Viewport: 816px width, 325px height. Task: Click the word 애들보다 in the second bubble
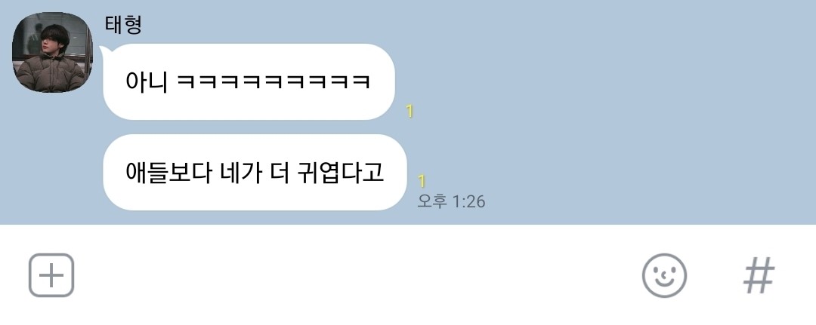168,173
